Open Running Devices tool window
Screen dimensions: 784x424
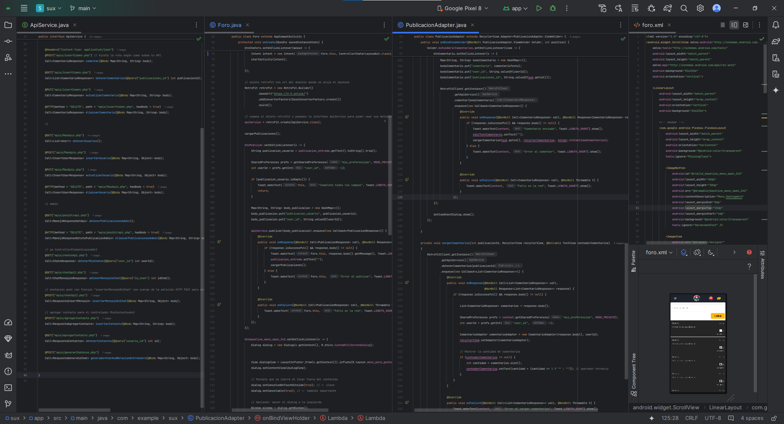[776, 74]
